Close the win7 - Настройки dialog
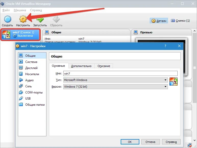 (x=179, y=46)
